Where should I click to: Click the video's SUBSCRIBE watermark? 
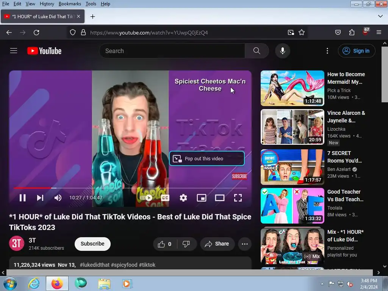pos(239,176)
